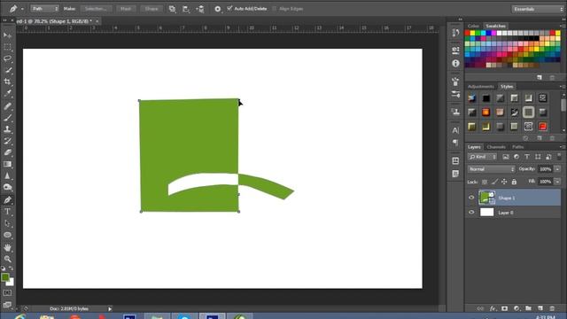Switch to the Paths tab
This screenshot has height=319, width=567.
(517, 147)
